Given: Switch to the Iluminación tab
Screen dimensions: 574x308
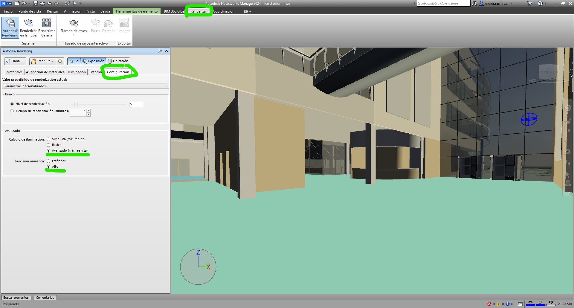Looking at the screenshot, I should (77, 72).
